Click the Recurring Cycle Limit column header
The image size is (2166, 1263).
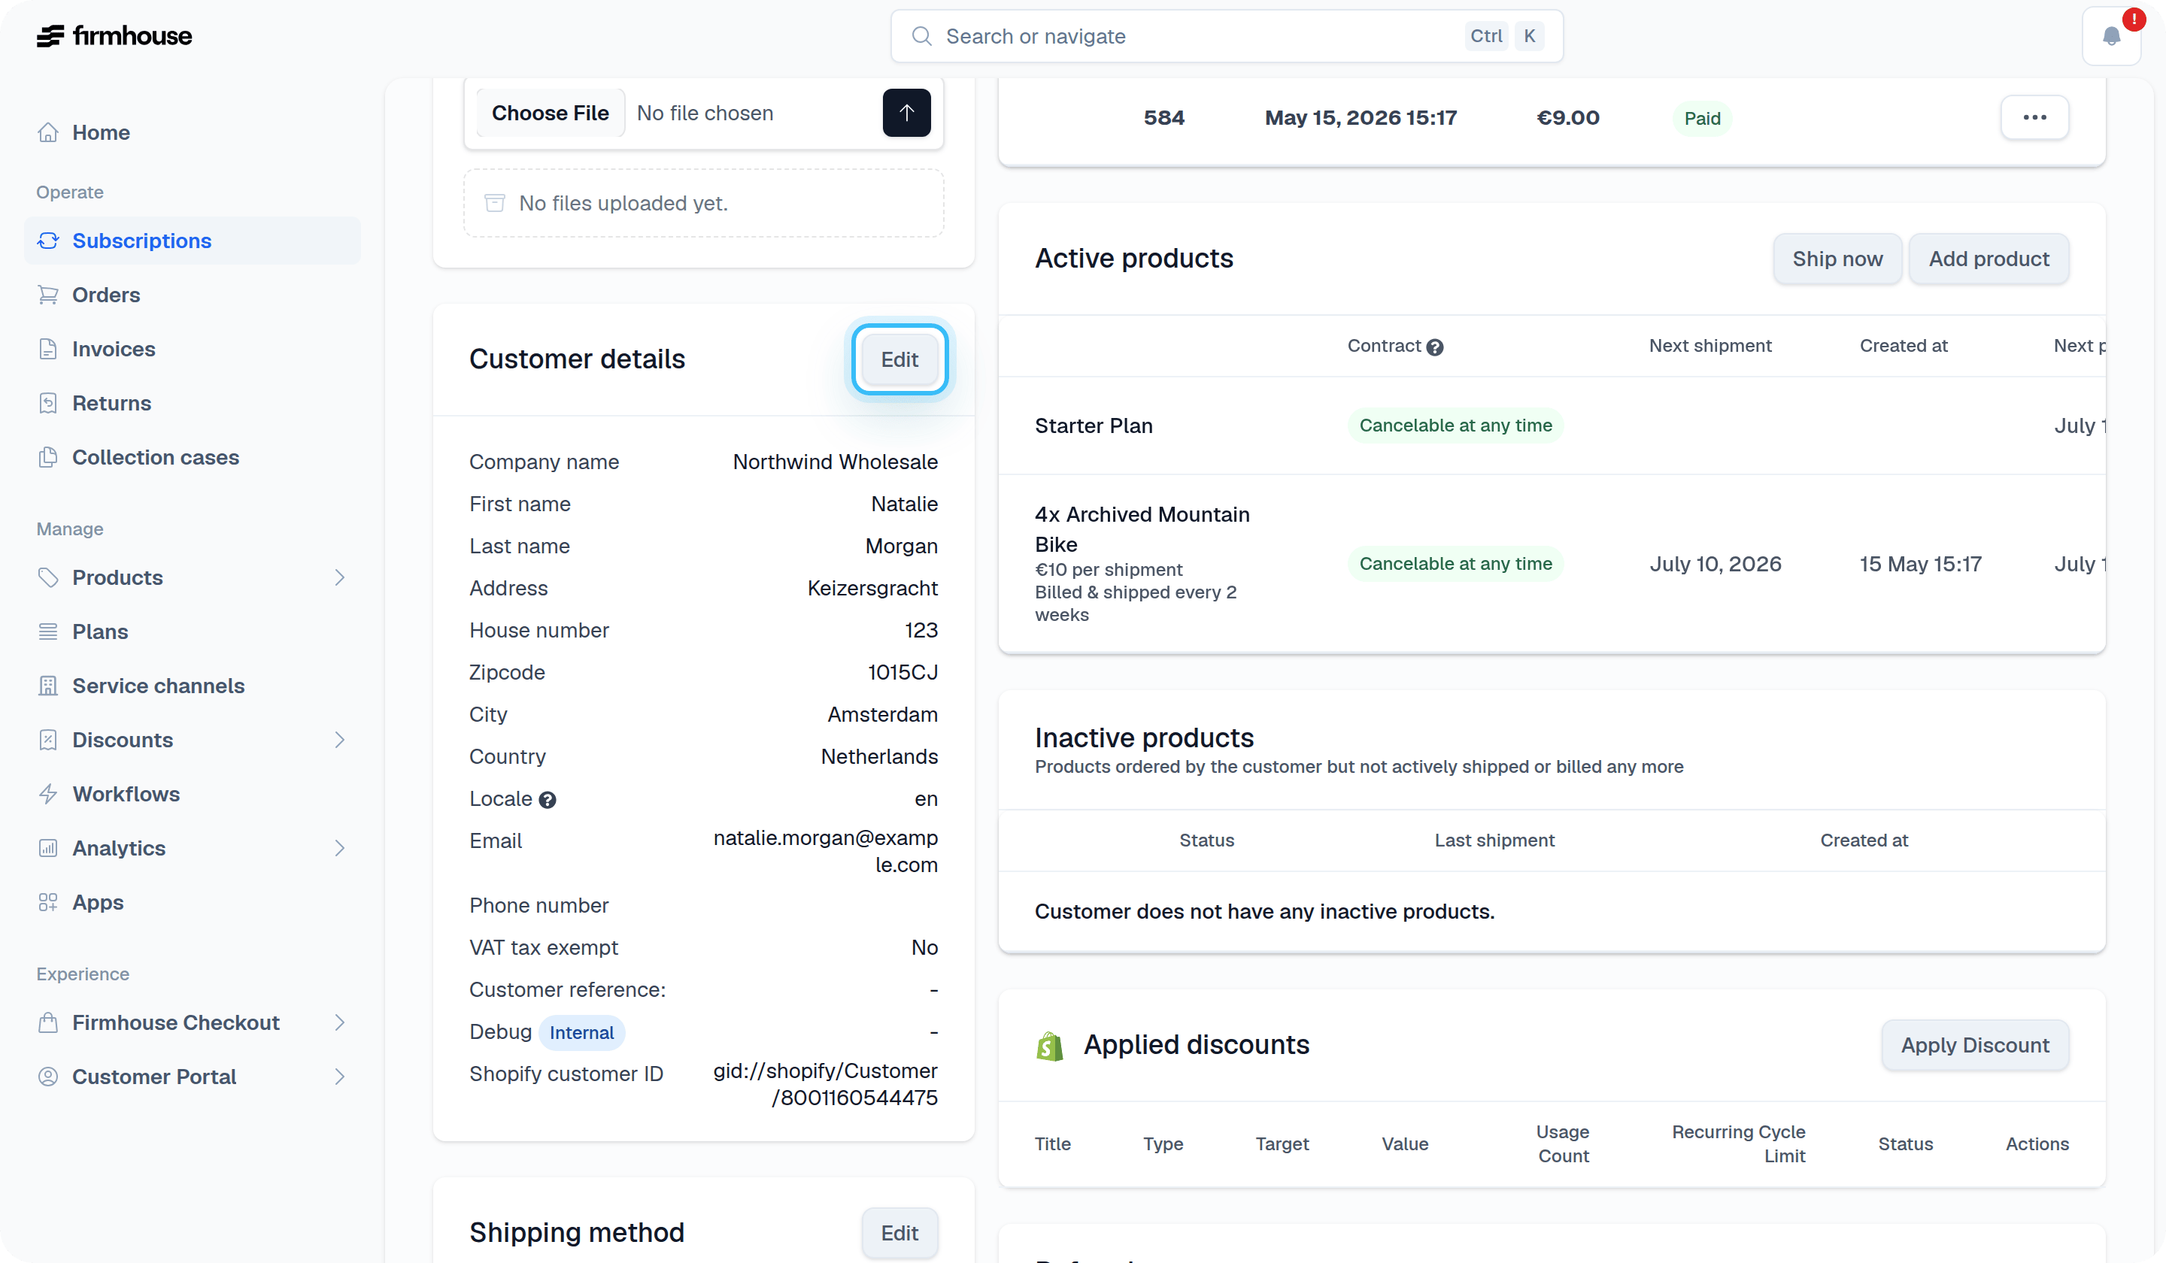[1738, 1143]
